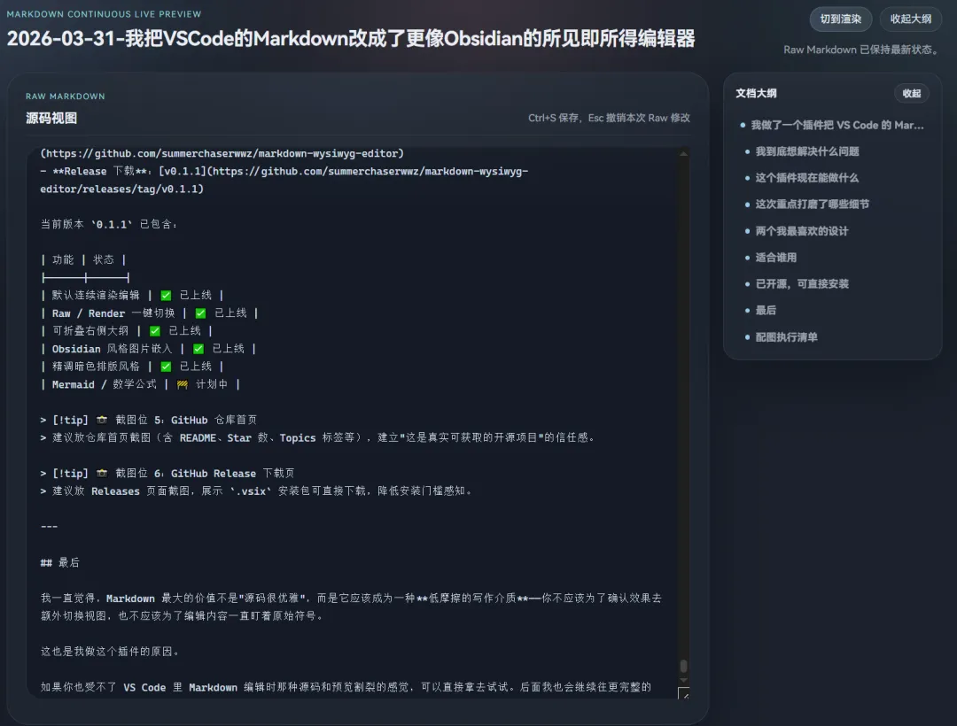Viewport: 957px width, 726px height.
Task: Click the 截图位 5: GitHub 仓库首页 line
Action: coord(149,420)
